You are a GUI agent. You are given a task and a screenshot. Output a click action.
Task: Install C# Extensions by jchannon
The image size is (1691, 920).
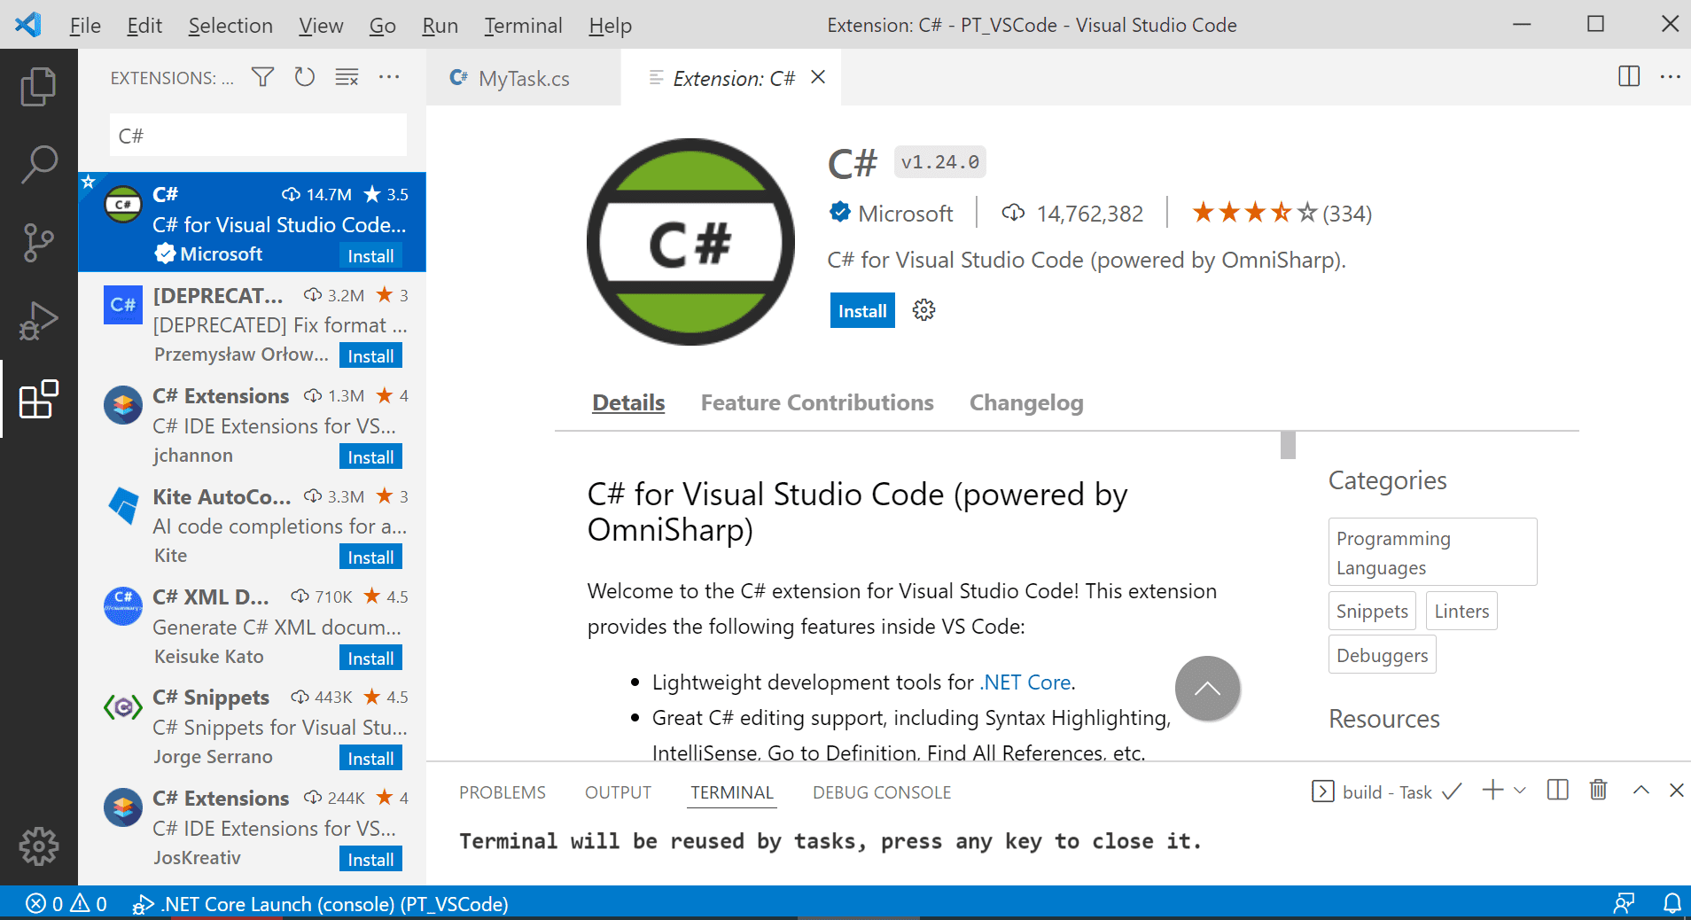[370, 456]
